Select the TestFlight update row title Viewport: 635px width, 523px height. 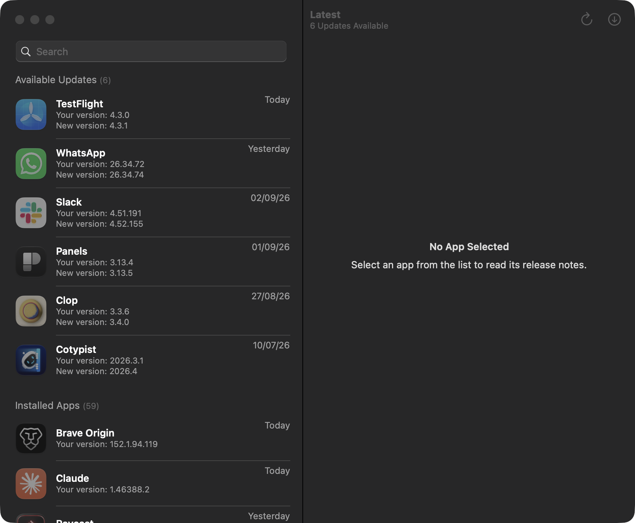[79, 104]
